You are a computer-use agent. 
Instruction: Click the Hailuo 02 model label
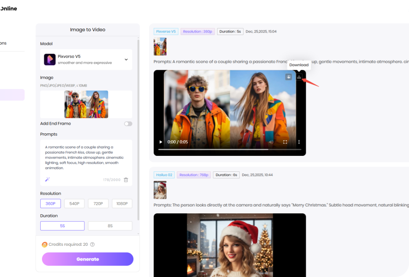click(x=164, y=174)
